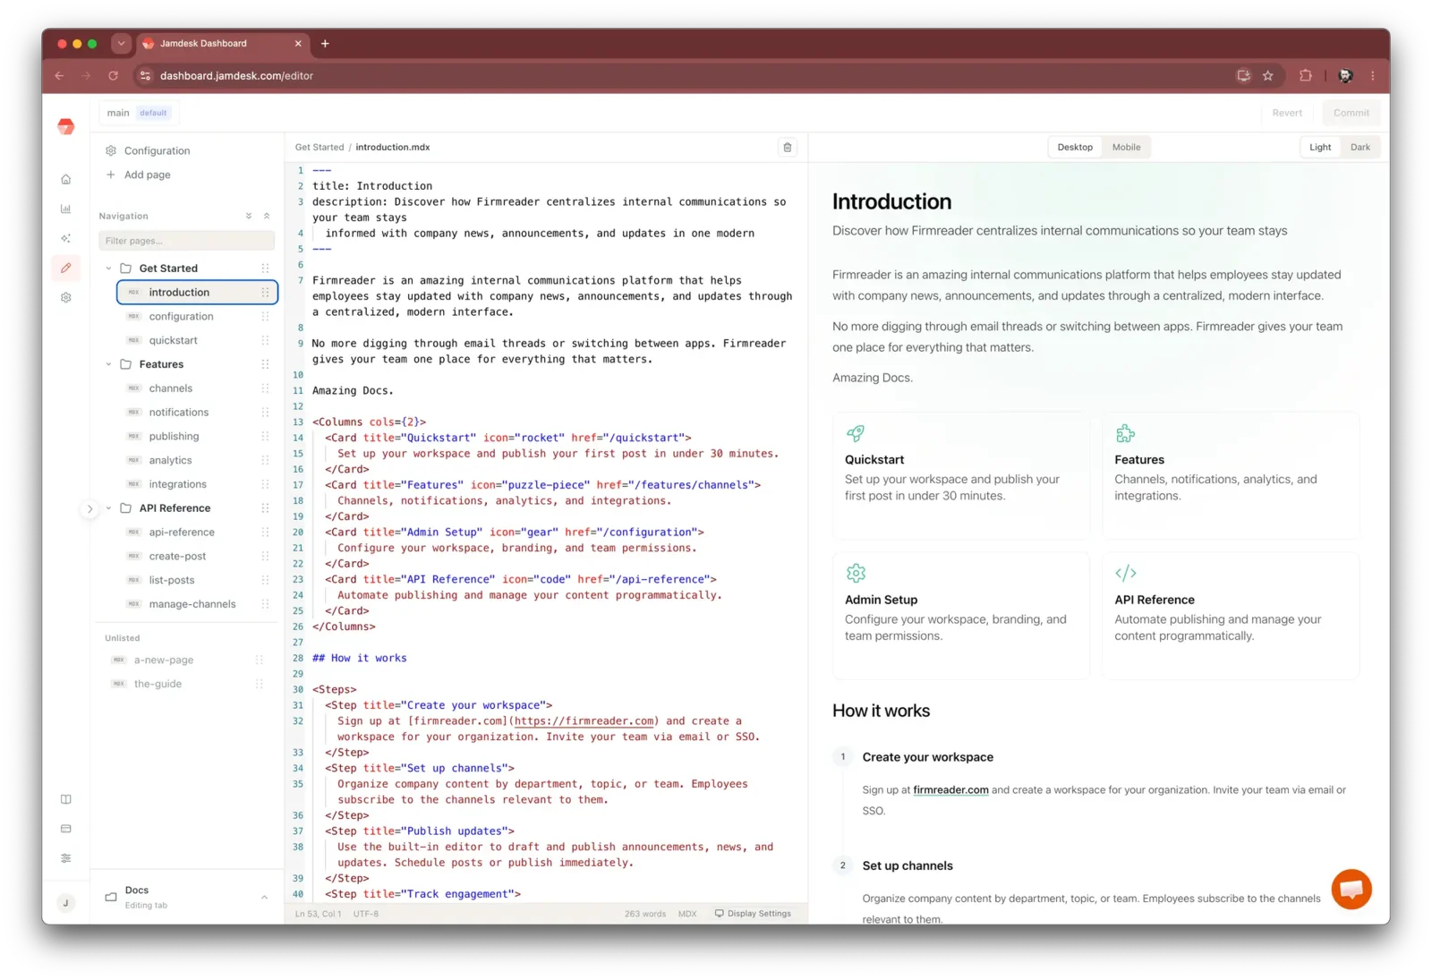Open browser extensions puzzle icon

click(x=1306, y=76)
